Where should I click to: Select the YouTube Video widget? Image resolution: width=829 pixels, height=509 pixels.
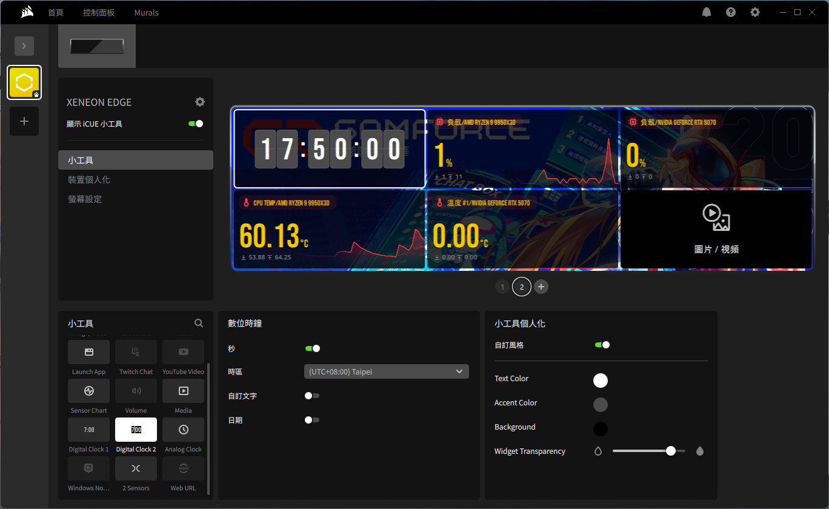[x=183, y=352]
